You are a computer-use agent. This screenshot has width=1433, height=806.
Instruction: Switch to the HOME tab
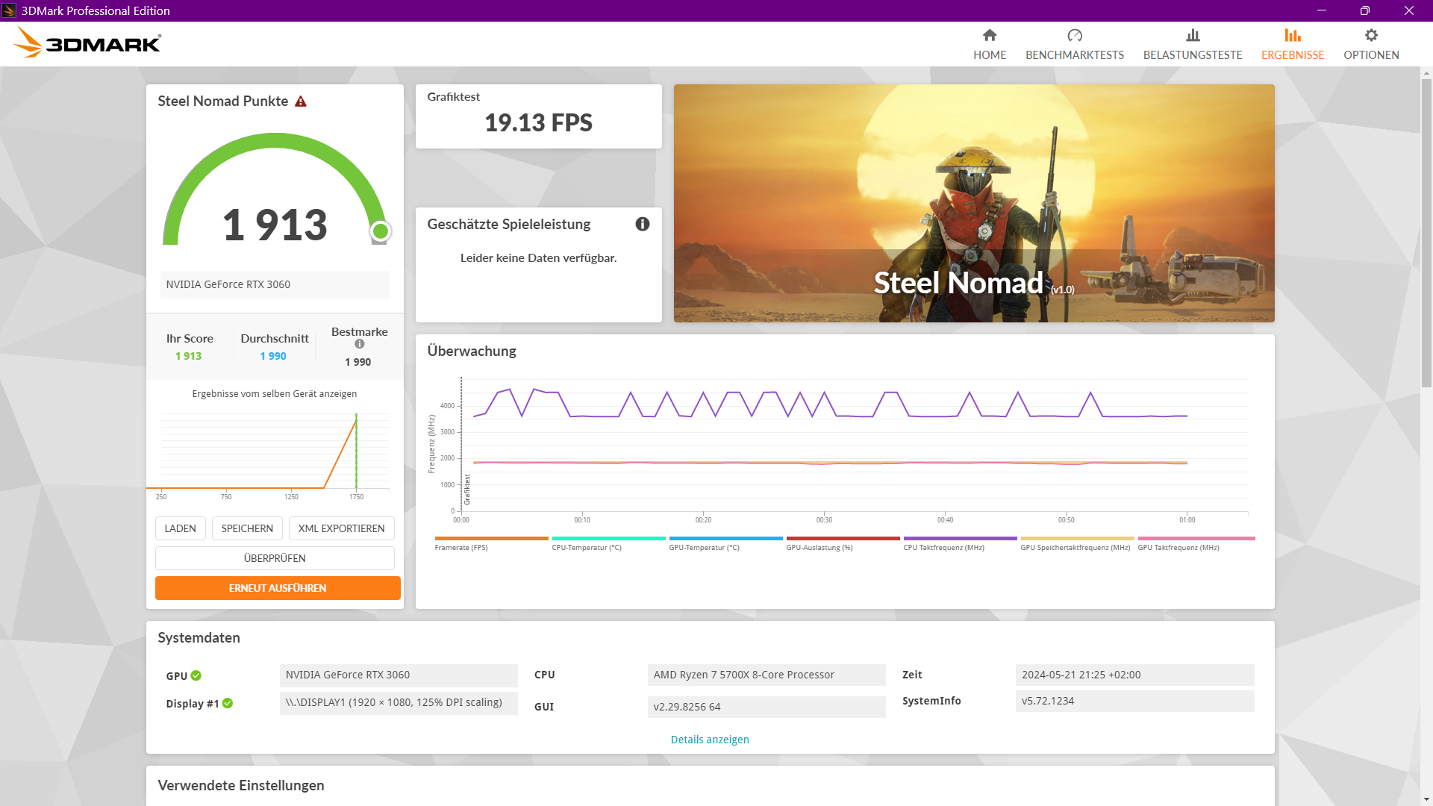coord(990,43)
